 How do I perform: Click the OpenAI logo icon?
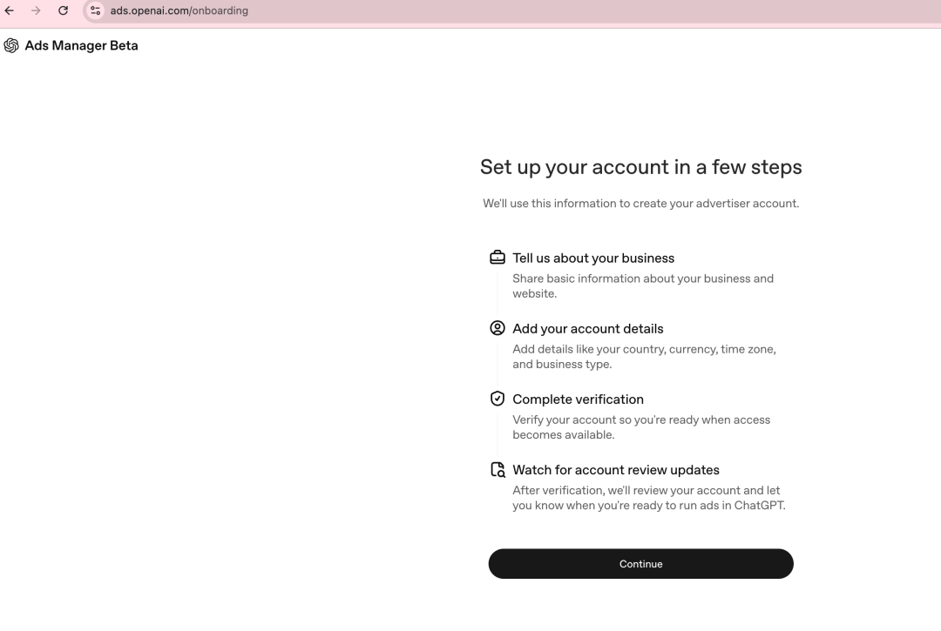11,45
